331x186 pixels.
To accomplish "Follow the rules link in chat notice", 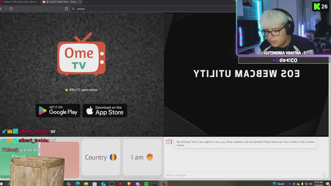I will click(223, 142).
